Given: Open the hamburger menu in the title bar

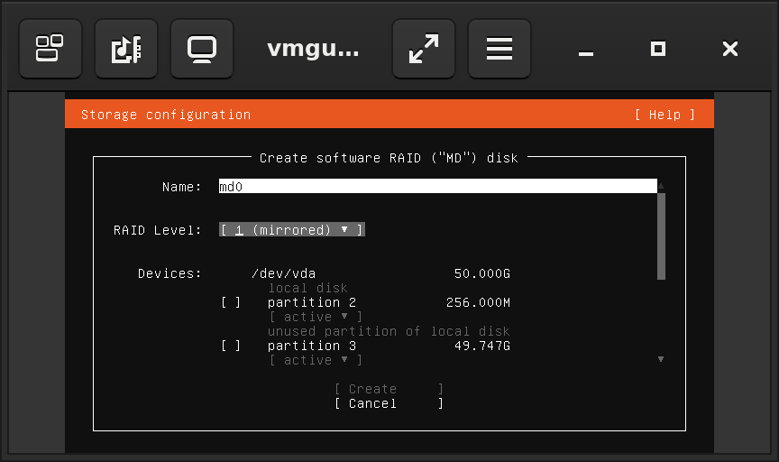Looking at the screenshot, I should [499, 49].
